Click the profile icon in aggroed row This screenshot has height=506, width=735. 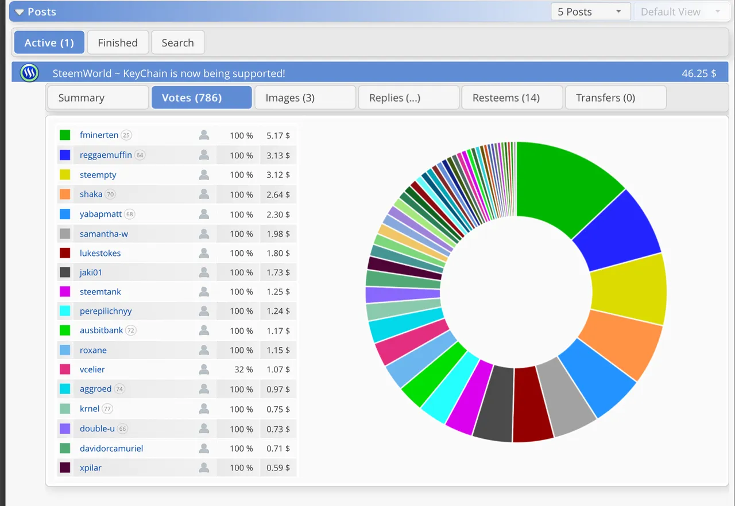(x=204, y=389)
